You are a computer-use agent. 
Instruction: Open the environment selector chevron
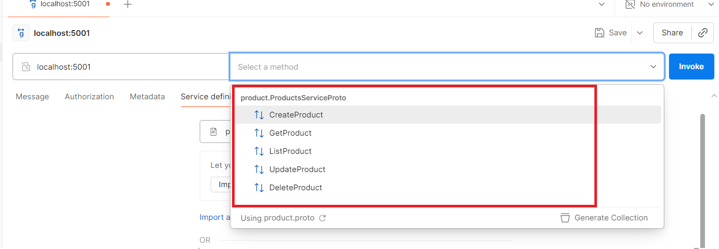pos(710,4)
